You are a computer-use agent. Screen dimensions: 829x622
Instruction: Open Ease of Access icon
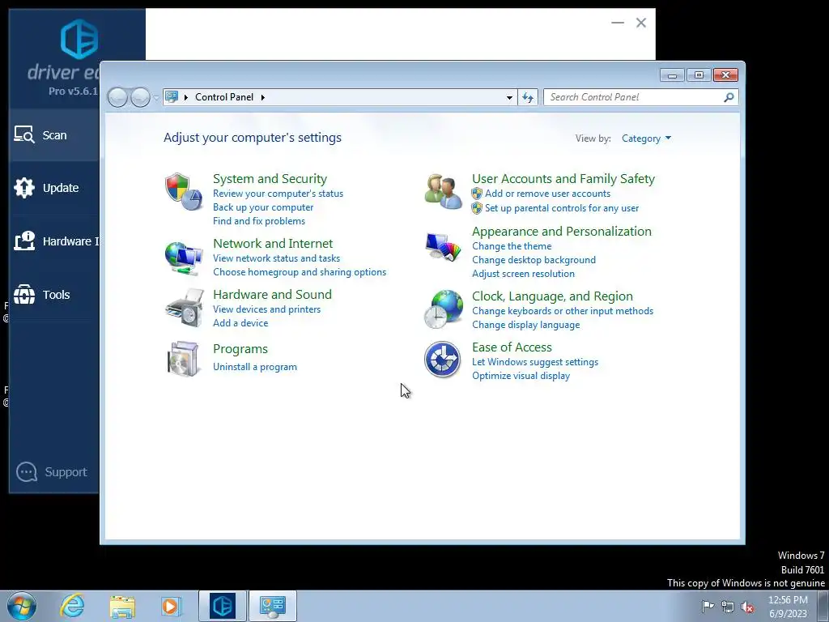point(443,359)
